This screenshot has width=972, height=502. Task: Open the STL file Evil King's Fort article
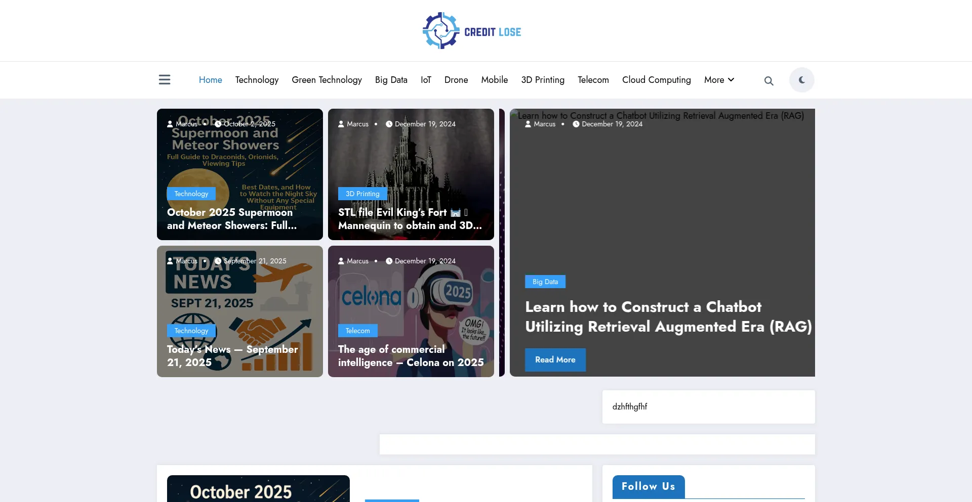(x=410, y=219)
